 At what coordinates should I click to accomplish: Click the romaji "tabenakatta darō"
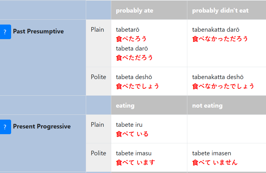point(216,30)
